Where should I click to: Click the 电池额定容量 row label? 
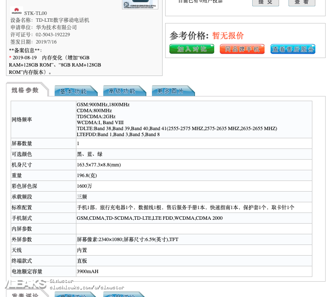[x=27, y=271]
